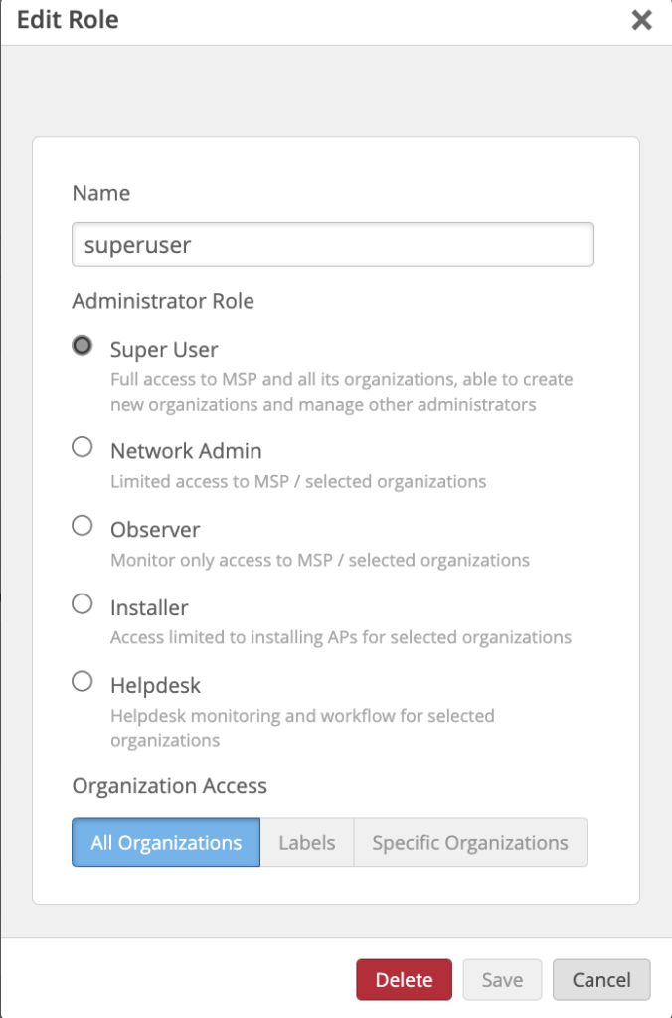Click the Organization Access heading
The image size is (672, 1018).
(169, 786)
